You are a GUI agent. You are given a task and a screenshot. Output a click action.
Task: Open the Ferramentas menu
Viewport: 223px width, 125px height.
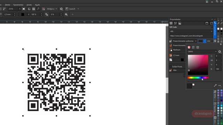click(18, 5)
